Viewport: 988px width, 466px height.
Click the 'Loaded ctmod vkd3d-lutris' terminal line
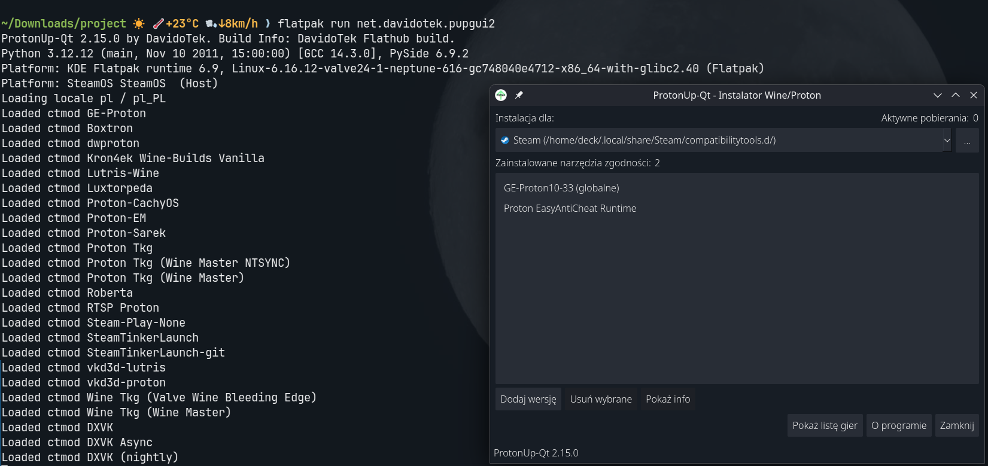point(84,368)
